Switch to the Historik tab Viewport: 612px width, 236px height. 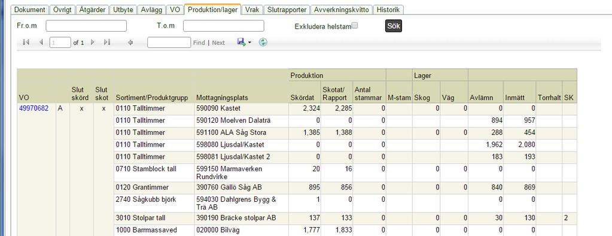coord(388,10)
